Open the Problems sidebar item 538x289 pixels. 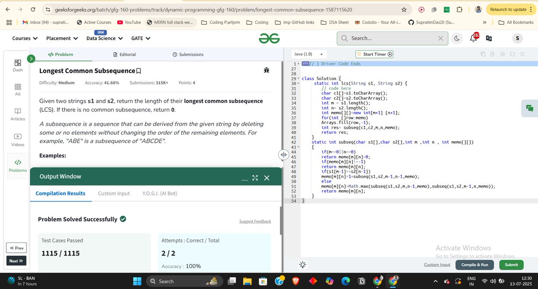click(18, 166)
